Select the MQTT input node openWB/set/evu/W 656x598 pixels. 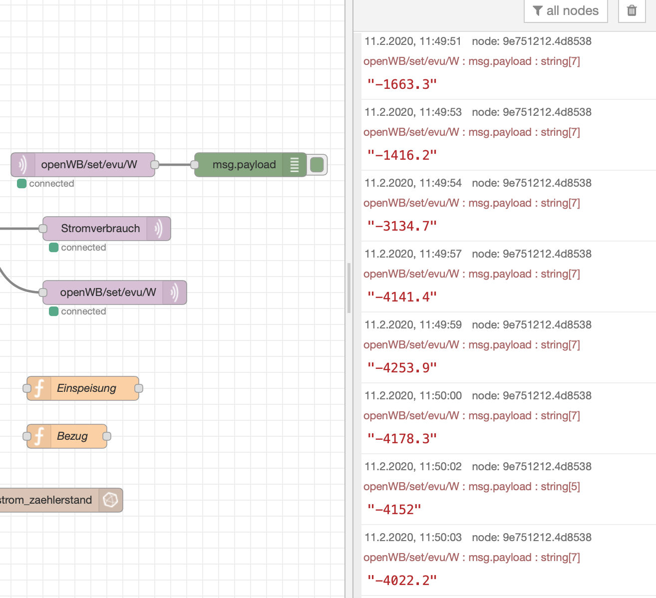(x=89, y=165)
